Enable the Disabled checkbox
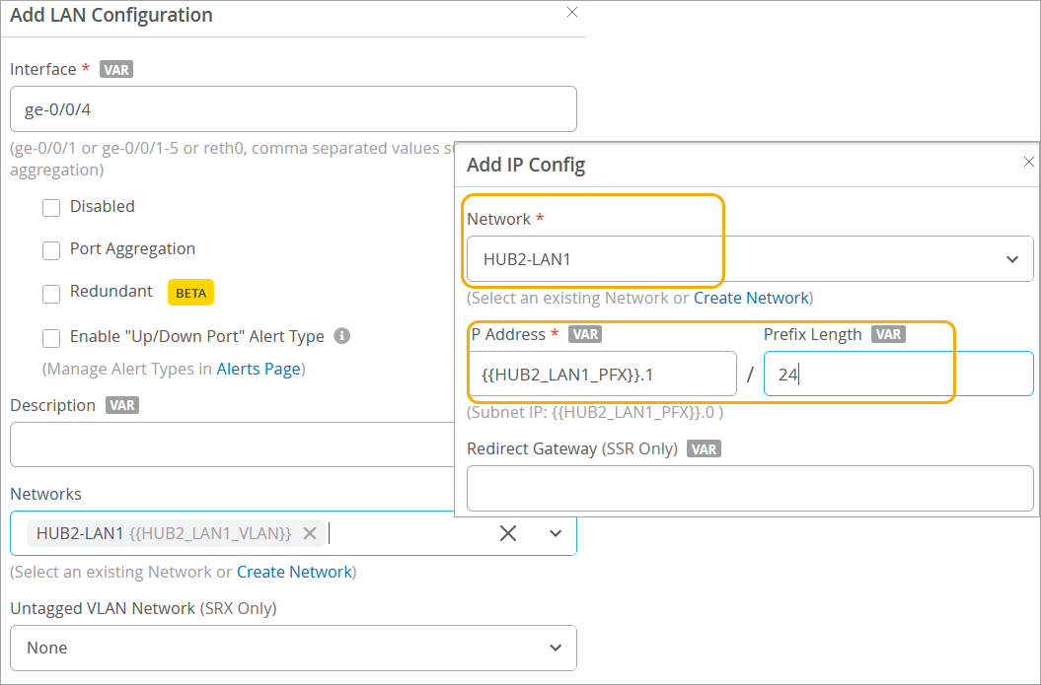1041x685 pixels. [51, 207]
